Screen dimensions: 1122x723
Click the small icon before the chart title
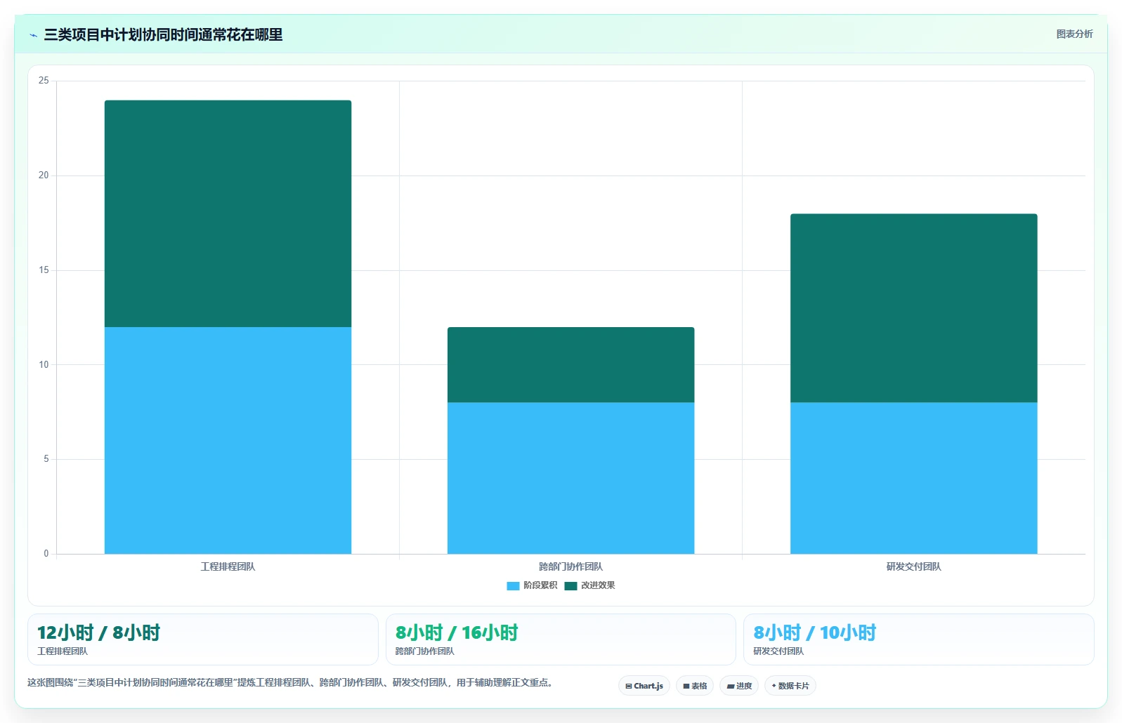point(33,35)
